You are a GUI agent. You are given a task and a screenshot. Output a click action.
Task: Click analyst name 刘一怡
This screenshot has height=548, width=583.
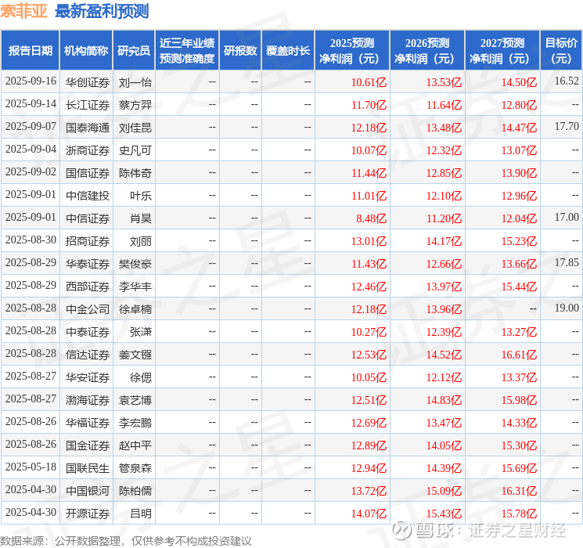(x=135, y=82)
